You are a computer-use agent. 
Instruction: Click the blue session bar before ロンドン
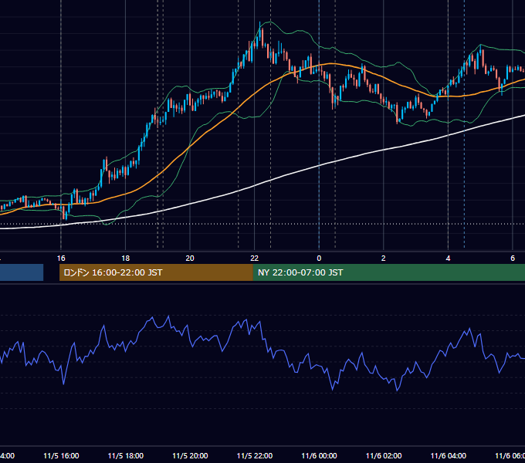pos(22,272)
